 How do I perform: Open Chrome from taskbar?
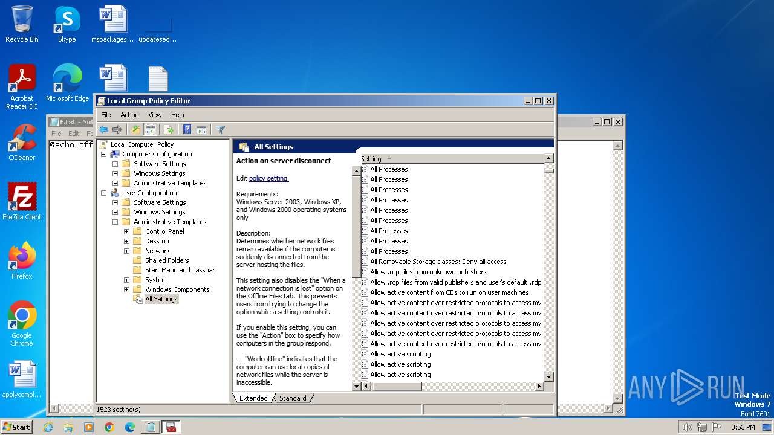pyautogui.click(x=109, y=427)
